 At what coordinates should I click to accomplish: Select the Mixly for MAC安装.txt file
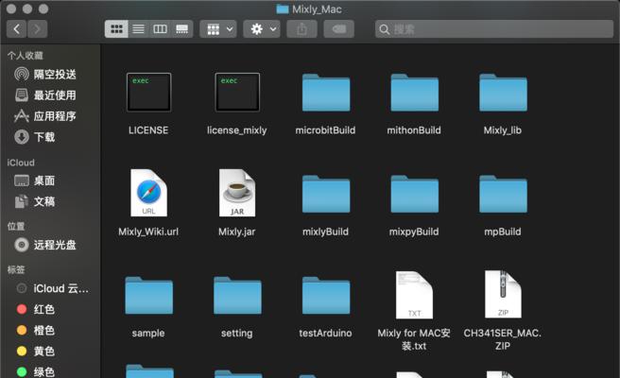click(414, 311)
